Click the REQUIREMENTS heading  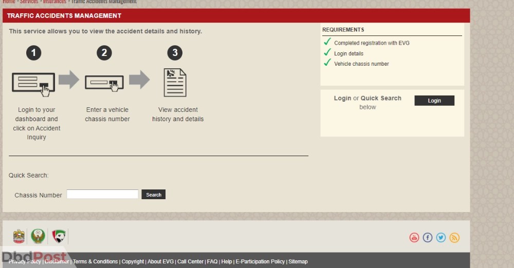point(343,30)
